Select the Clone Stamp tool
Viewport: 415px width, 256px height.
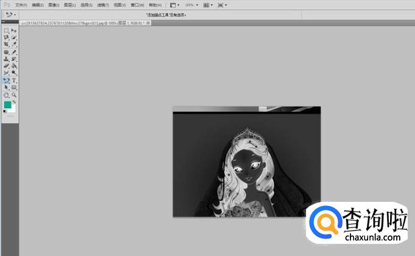[6, 59]
